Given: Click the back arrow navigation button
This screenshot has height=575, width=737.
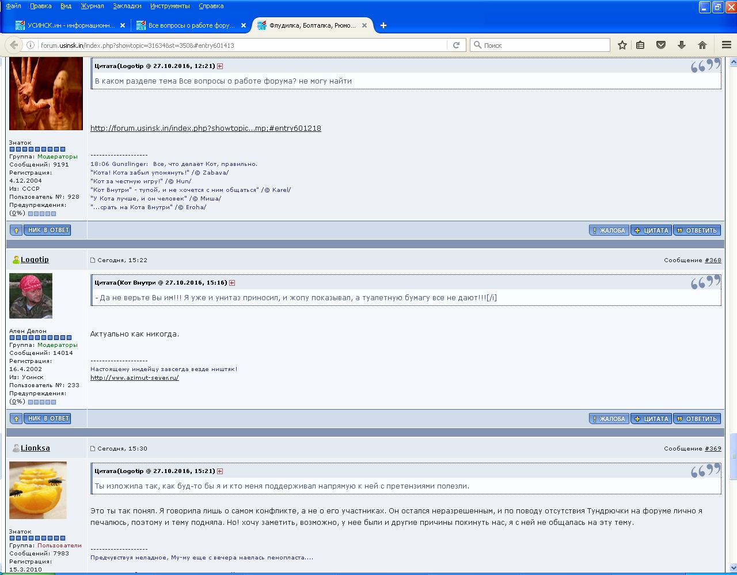Looking at the screenshot, I should click(x=14, y=45).
